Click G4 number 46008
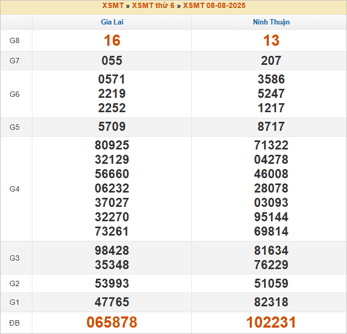The height and width of the screenshot is (334, 347). (272, 174)
